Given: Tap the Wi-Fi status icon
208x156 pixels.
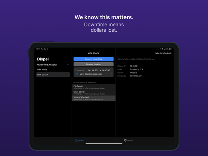Looking at the screenshot, I should click(162, 49).
